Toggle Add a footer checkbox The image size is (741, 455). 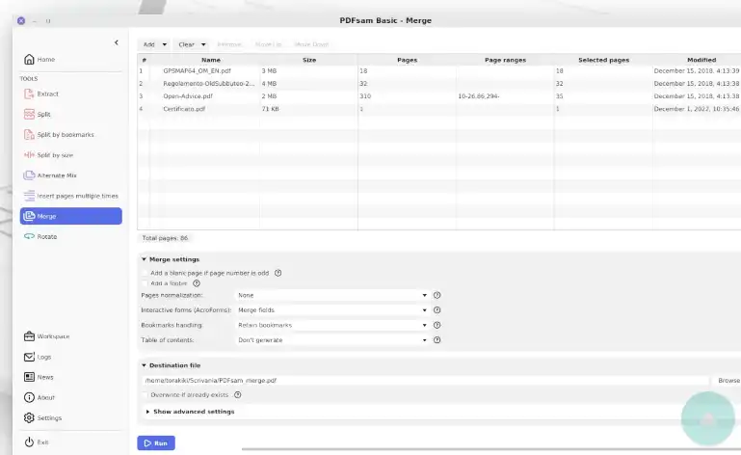145,283
